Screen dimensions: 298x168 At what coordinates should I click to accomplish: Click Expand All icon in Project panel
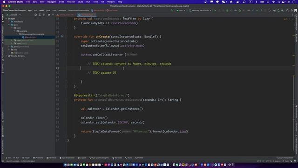point(40,14)
